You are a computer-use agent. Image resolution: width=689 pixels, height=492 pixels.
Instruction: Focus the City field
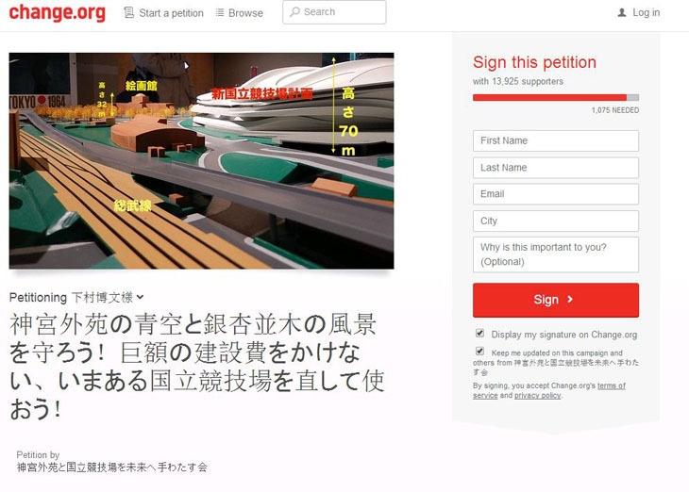(x=556, y=221)
